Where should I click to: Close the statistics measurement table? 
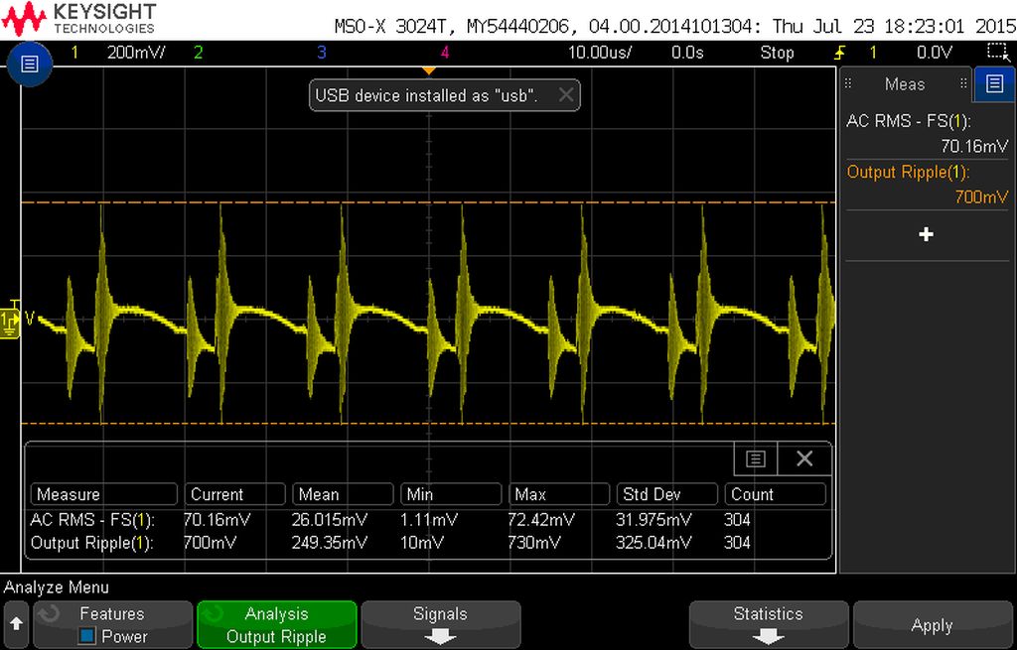click(804, 458)
